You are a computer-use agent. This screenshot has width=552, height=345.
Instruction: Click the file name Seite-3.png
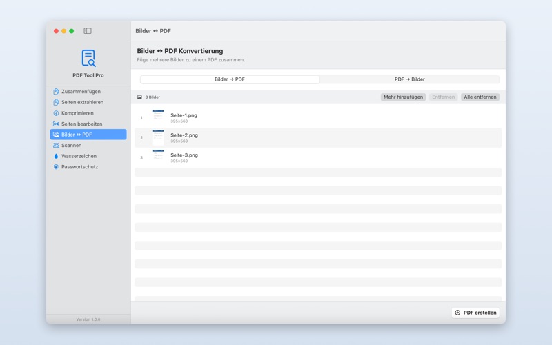[x=184, y=155]
